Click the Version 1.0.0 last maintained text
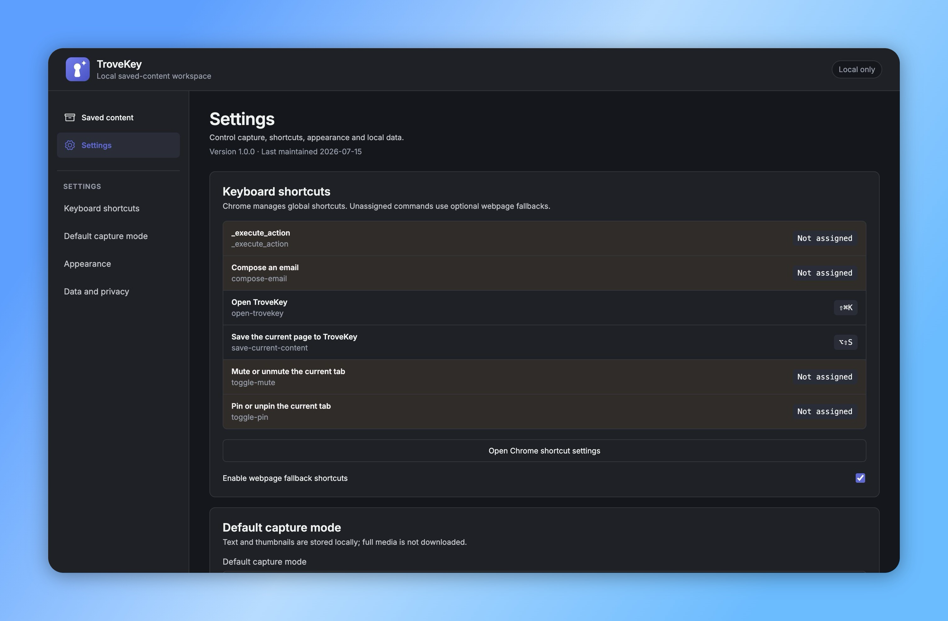 [286, 152]
